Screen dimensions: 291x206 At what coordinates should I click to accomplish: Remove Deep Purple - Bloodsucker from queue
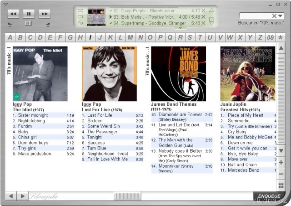click(x=203, y=10)
